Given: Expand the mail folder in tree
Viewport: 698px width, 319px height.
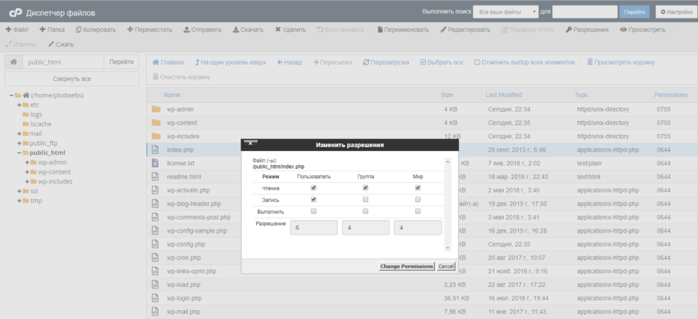Looking at the screenshot, I should point(20,133).
